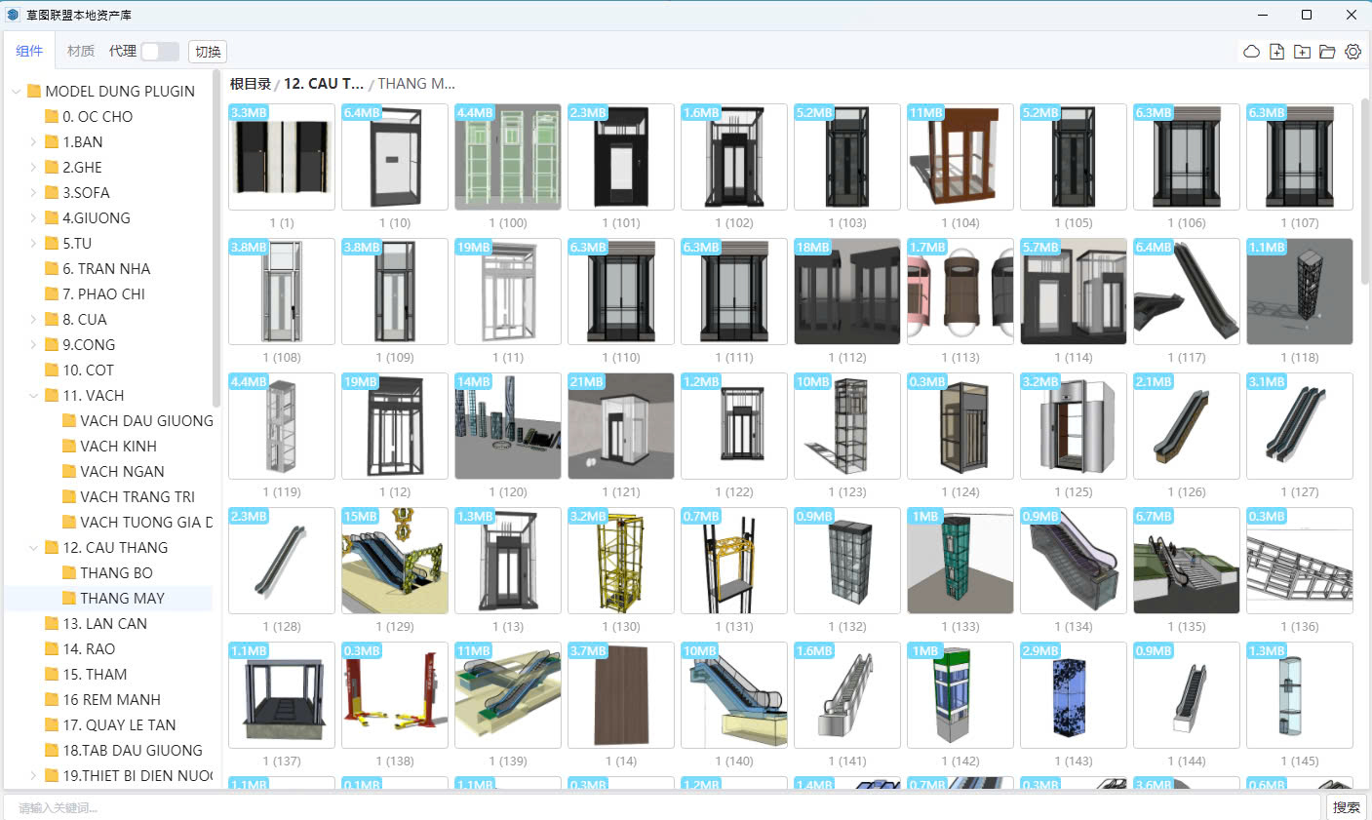Viewport: 1372px width, 820px height.
Task: Collapse the 12. CAU THANG folder
Action: coord(33,547)
